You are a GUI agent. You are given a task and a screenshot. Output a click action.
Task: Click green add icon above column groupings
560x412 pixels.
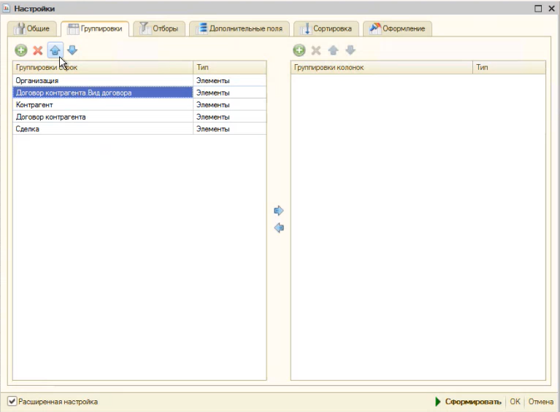pyautogui.click(x=299, y=50)
